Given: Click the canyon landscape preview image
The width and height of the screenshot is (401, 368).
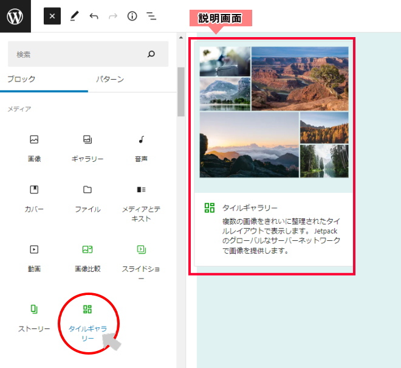Looking at the screenshot, I should coord(300,78).
